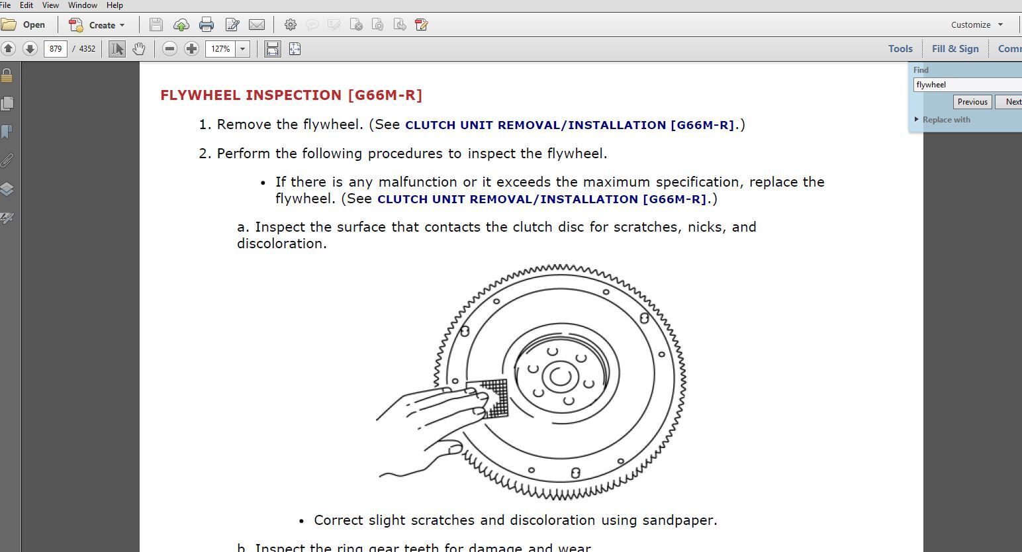Screen dimensions: 1022x552
Task: Open the Window menu
Action: coord(82,5)
